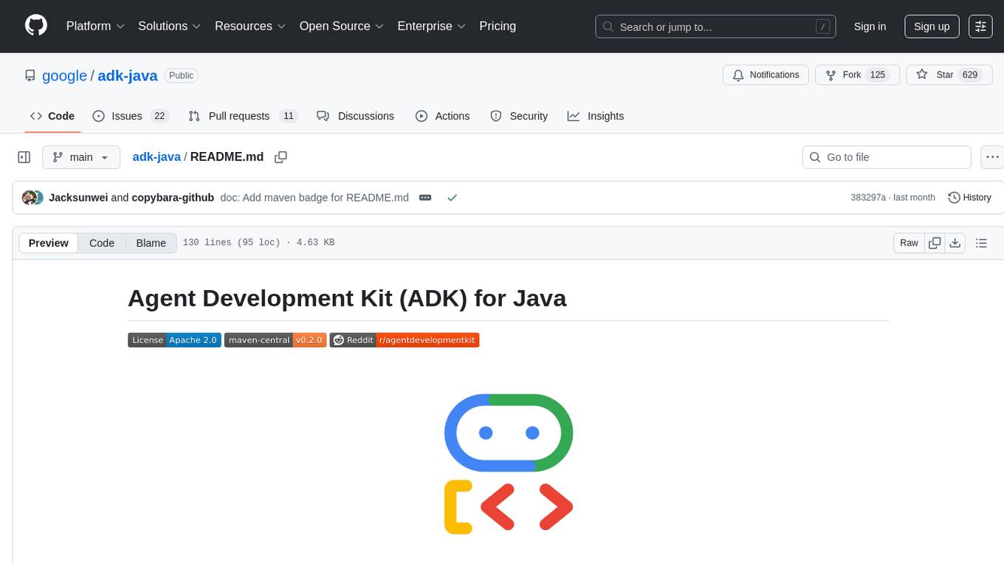The width and height of the screenshot is (1004, 564).
Task: Click the ADK robot logo image
Action: pyautogui.click(x=509, y=464)
